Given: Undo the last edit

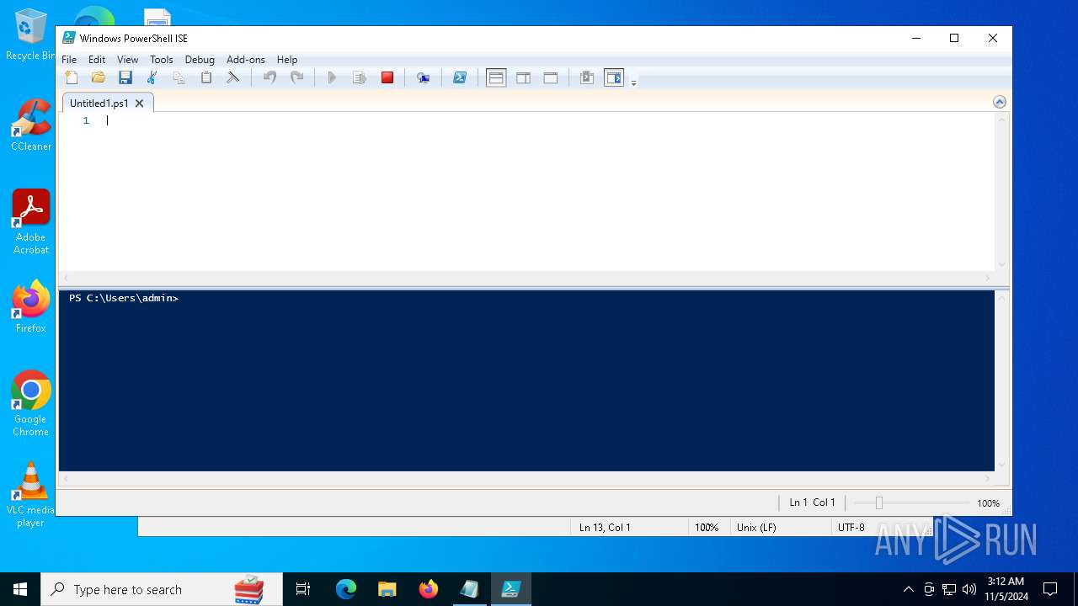Looking at the screenshot, I should (269, 78).
